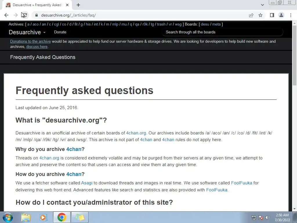This screenshot has height=223, width=297.
Task: Open the meta board link
Action: click(216, 24)
